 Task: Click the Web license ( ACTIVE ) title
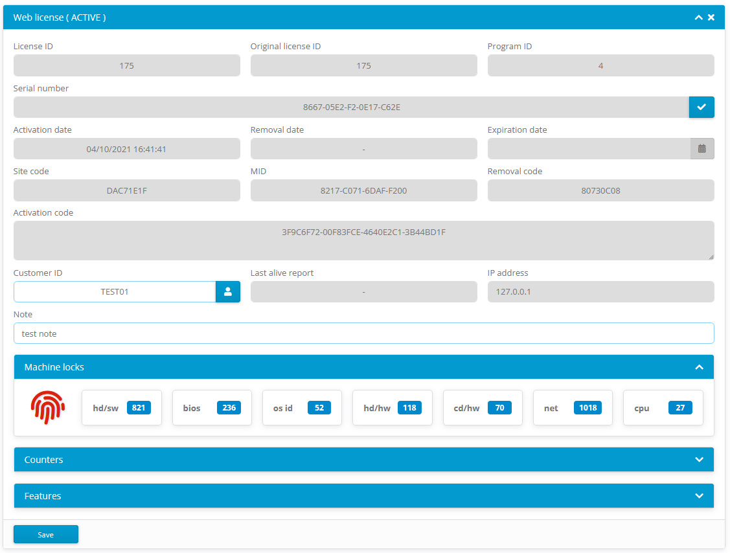[60, 17]
